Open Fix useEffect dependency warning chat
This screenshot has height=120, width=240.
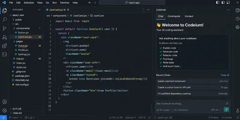click(193, 94)
